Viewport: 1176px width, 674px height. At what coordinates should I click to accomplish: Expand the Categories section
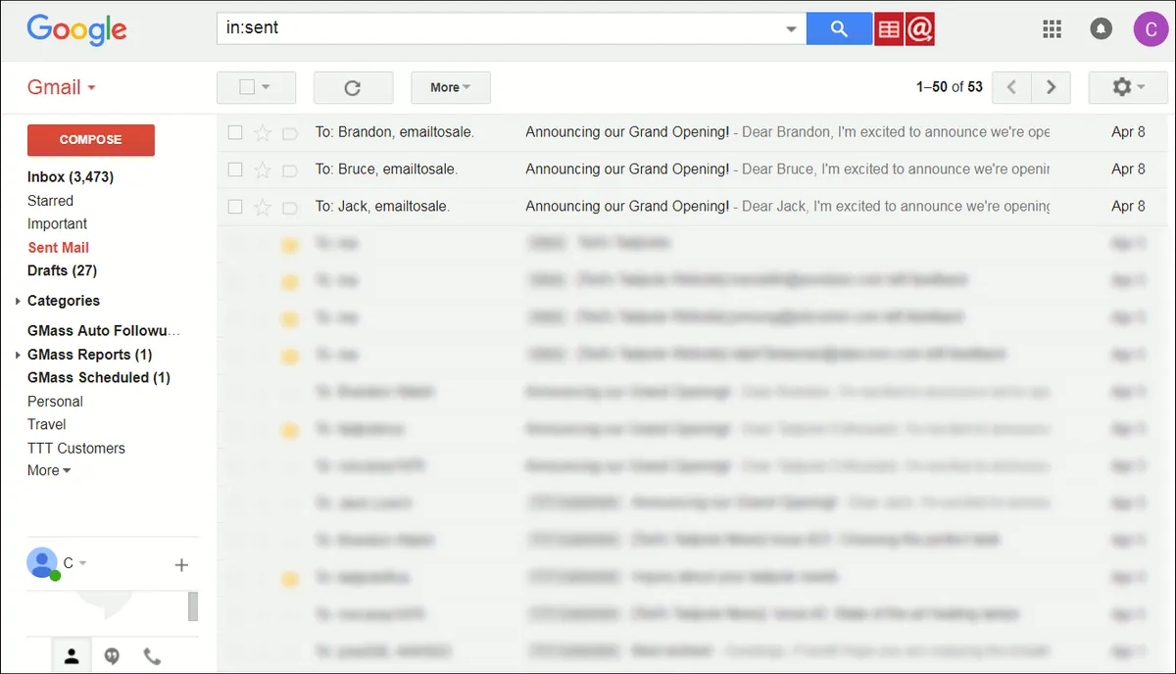tap(19, 301)
